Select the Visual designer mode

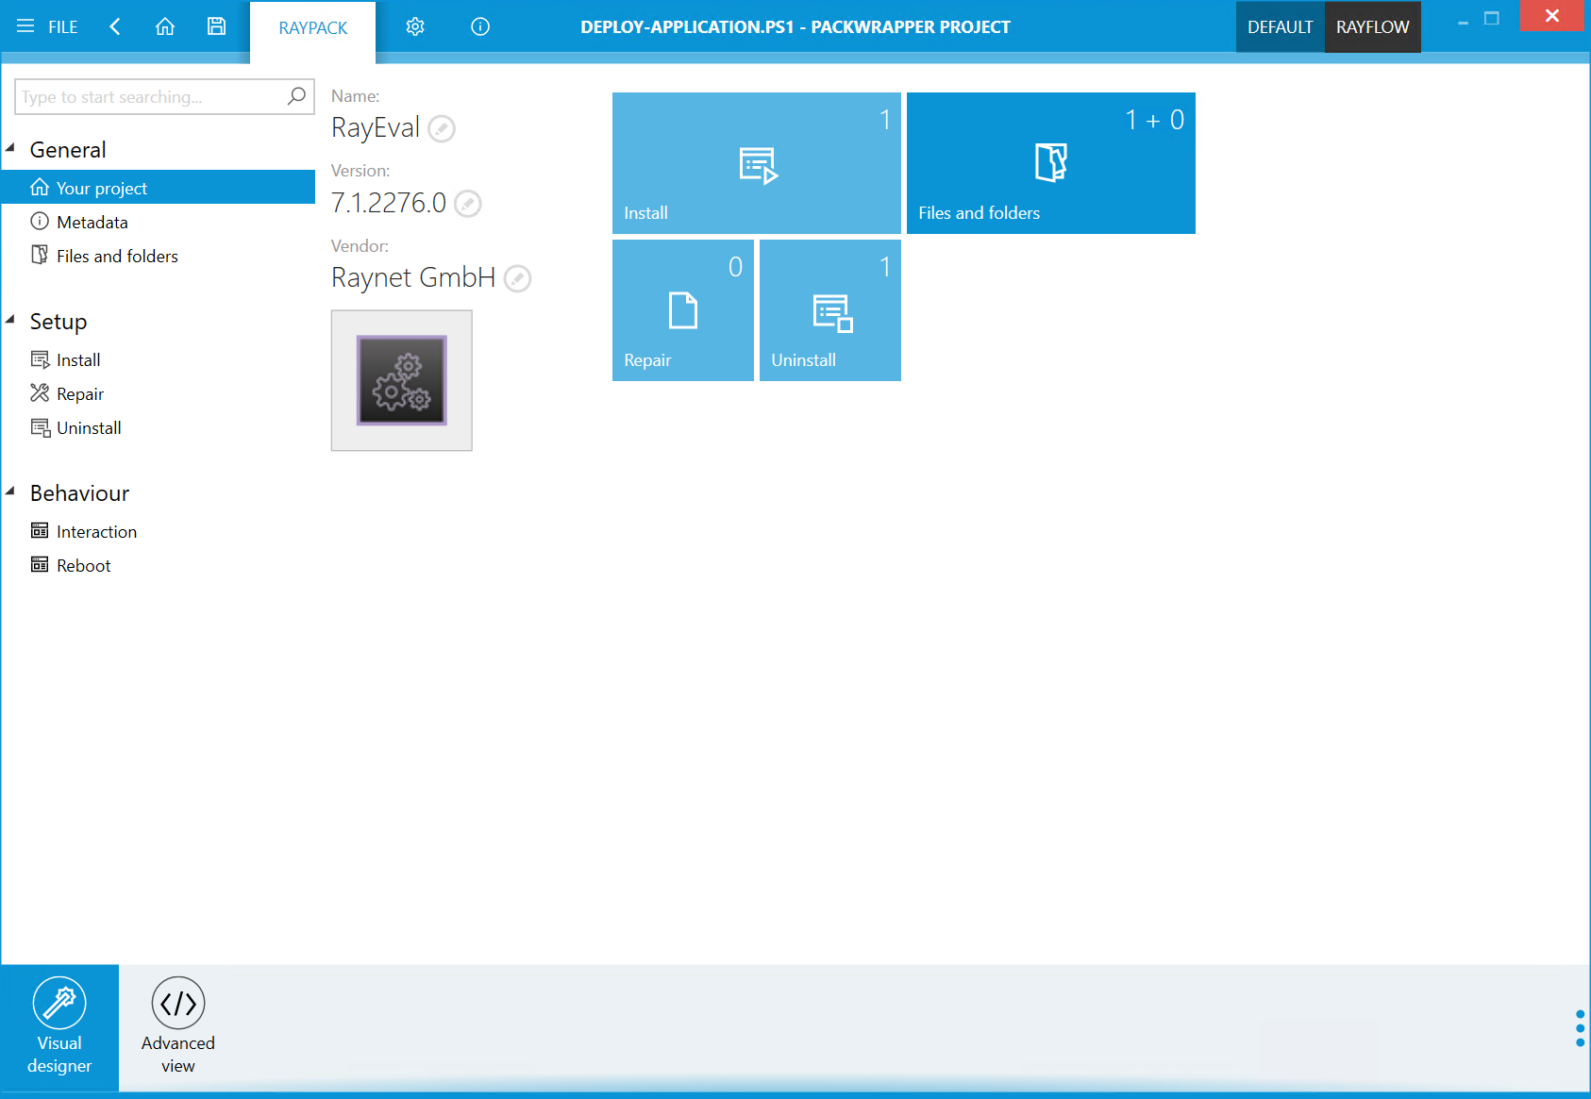[x=59, y=1025]
